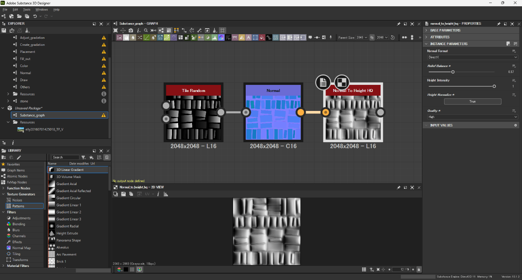Click the library filter funnel icon

[x=84, y=157]
